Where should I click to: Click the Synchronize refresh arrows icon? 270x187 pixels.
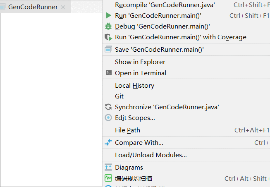tap(108, 107)
